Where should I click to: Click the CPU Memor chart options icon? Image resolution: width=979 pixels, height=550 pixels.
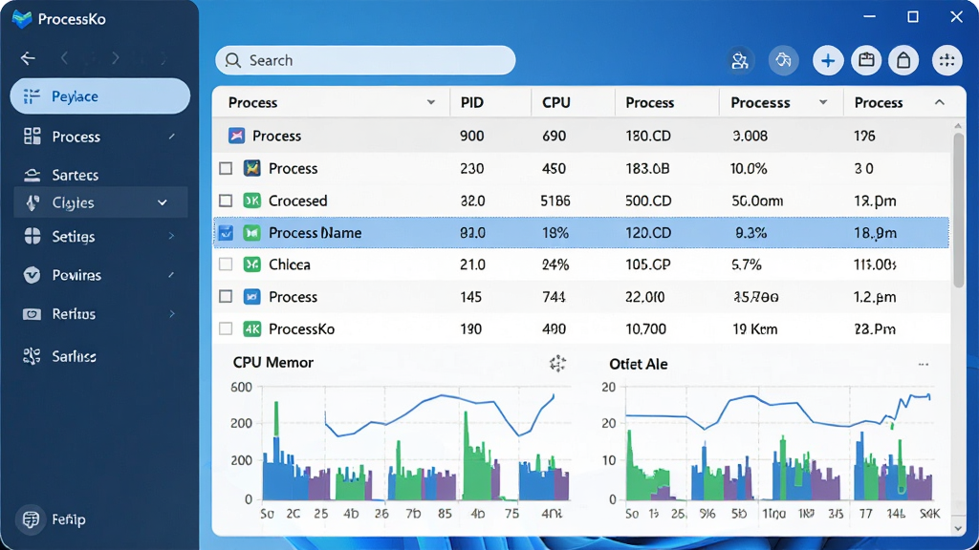coord(557,364)
